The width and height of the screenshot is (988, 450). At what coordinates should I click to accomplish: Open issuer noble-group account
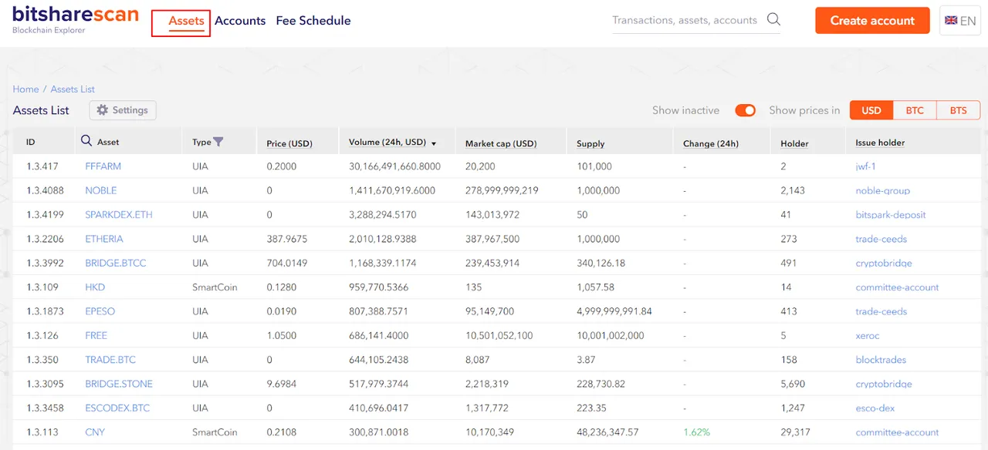[x=882, y=190]
